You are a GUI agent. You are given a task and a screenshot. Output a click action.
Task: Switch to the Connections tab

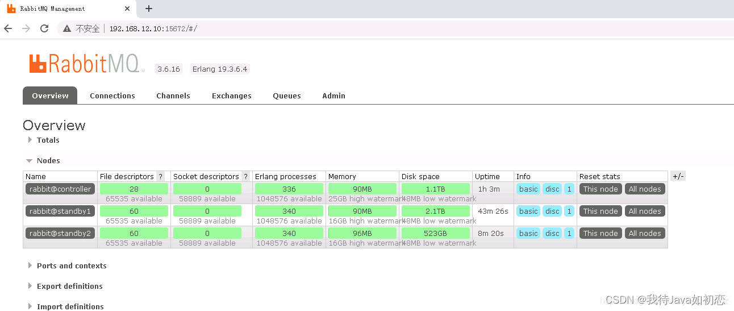click(x=112, y=96)
